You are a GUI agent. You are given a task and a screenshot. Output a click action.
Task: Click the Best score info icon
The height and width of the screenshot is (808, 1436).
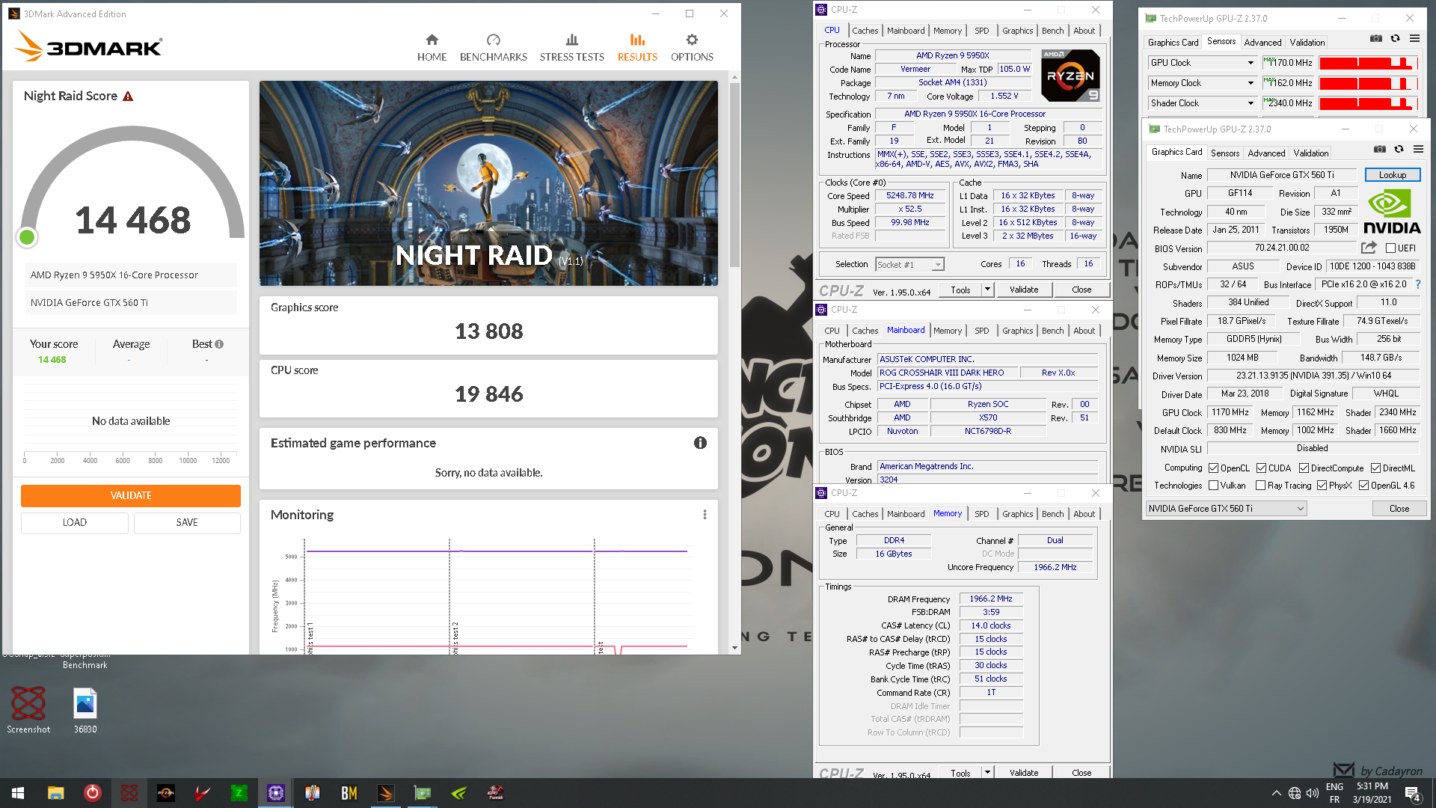pyautogui.click(x=219, y=344)
